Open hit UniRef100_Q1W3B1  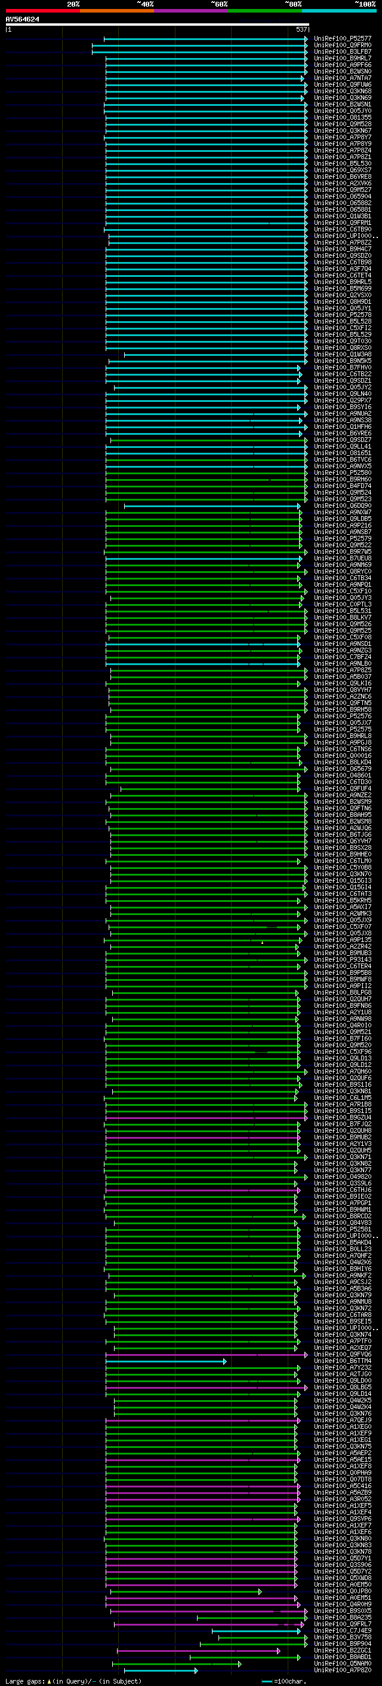click(342, 216)
